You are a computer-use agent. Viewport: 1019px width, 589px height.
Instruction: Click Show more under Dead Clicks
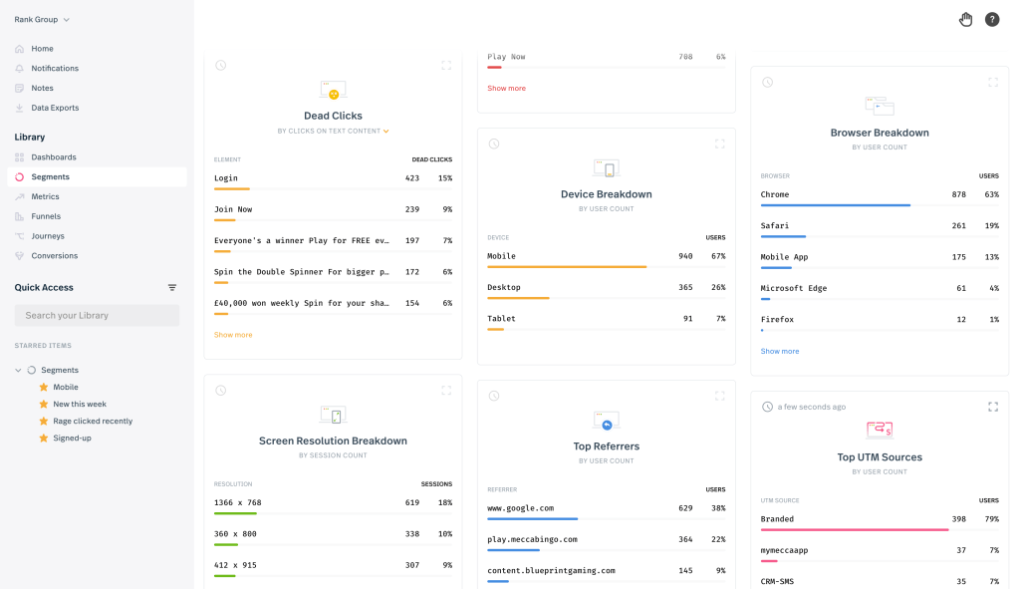[233, 335]
